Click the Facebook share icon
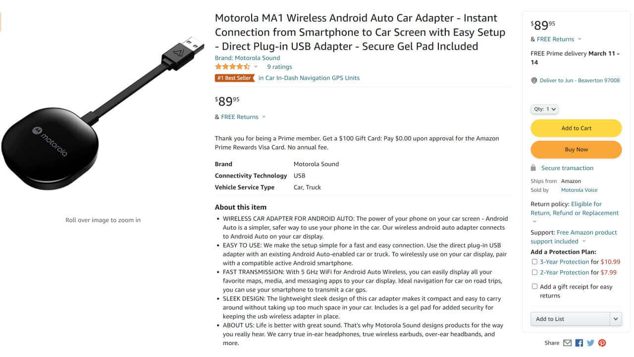The height and width of the screenshot is (357, 634). click(579, 343)
